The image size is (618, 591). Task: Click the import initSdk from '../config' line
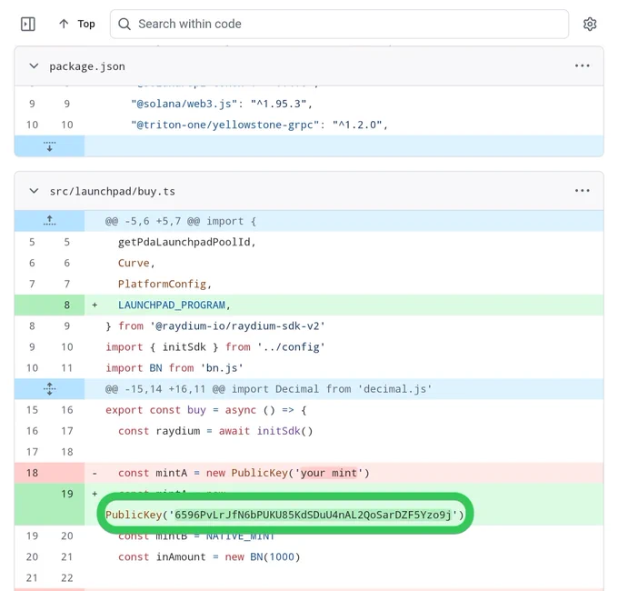click(309, 347)
